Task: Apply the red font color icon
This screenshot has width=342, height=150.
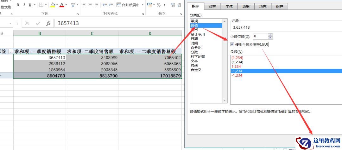Action: pyautogui.click(x=61, y=5)
